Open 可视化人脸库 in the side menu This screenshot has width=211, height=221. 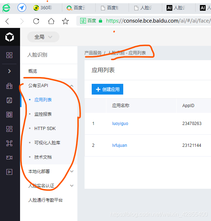click(47, 143)
